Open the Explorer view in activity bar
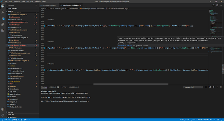Image resolution: width=224 pixels, height=121 pixels. point(3,6)
